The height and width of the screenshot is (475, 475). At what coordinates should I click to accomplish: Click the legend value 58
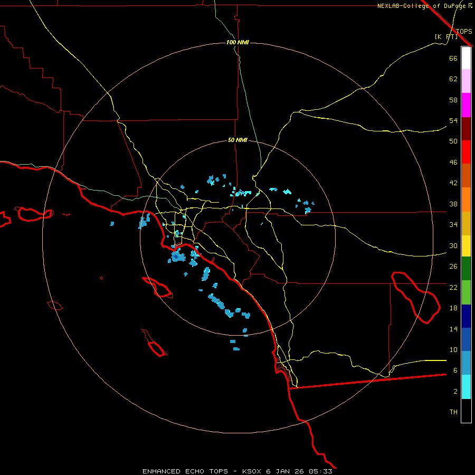click(x=453, y=100)
